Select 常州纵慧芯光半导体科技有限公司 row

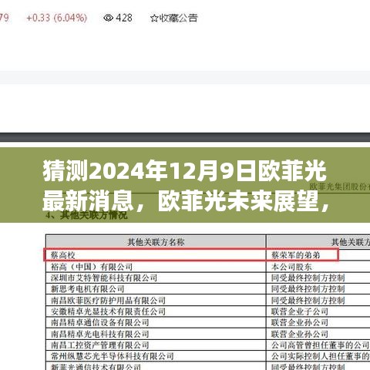207,356
